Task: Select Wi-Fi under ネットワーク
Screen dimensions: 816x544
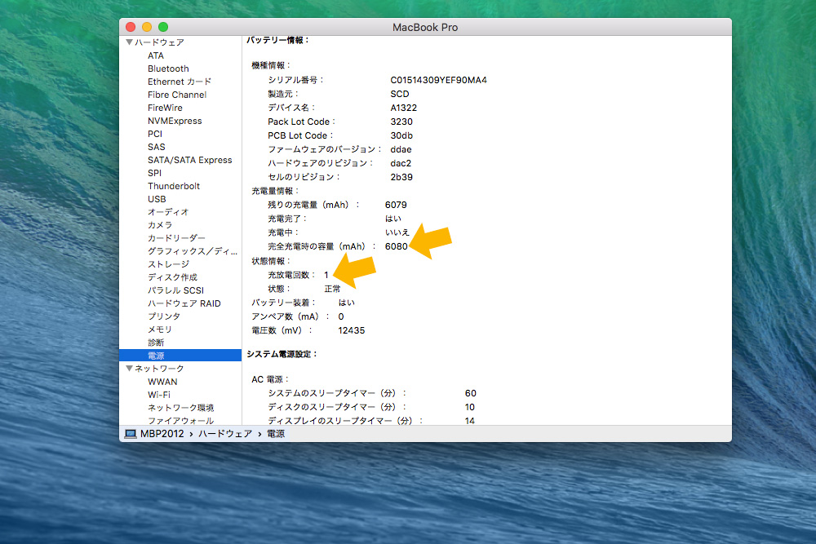Action: click(159, 394)
